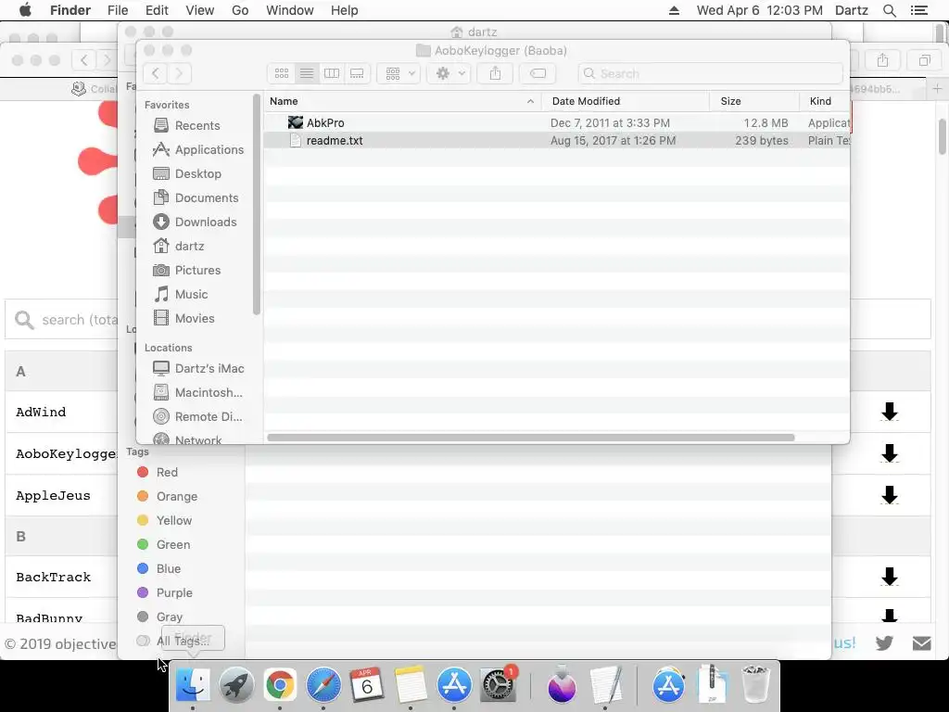This screenshot has height=712, width=949.
Task: Select the Orange tag
Action: coord(167,497)
